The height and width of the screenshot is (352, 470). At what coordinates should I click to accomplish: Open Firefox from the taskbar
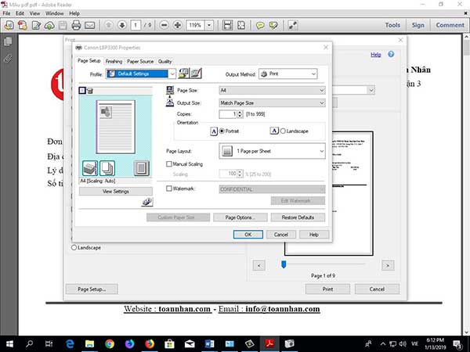tap(150, 343)
